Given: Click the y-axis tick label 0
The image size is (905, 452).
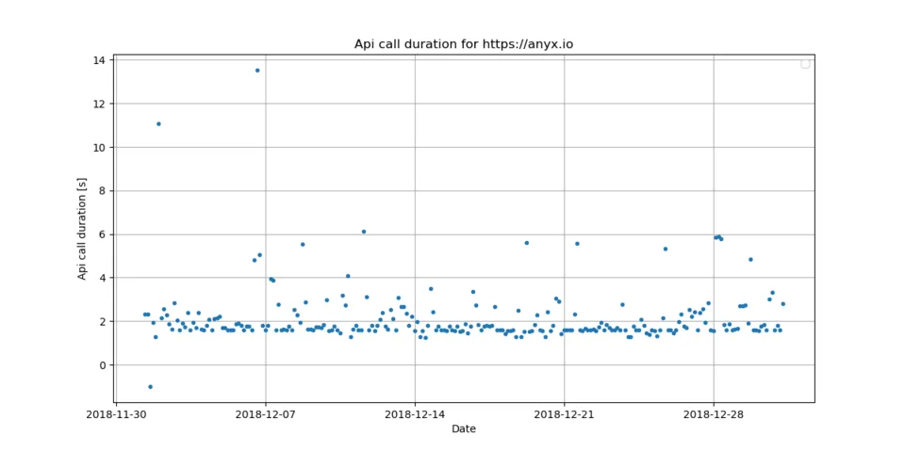Looking at the screenshot, I should pos(102,365).
